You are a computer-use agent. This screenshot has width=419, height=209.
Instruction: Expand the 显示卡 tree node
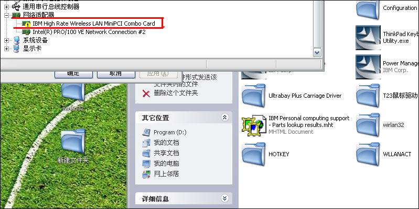click(x=6, y=49)
